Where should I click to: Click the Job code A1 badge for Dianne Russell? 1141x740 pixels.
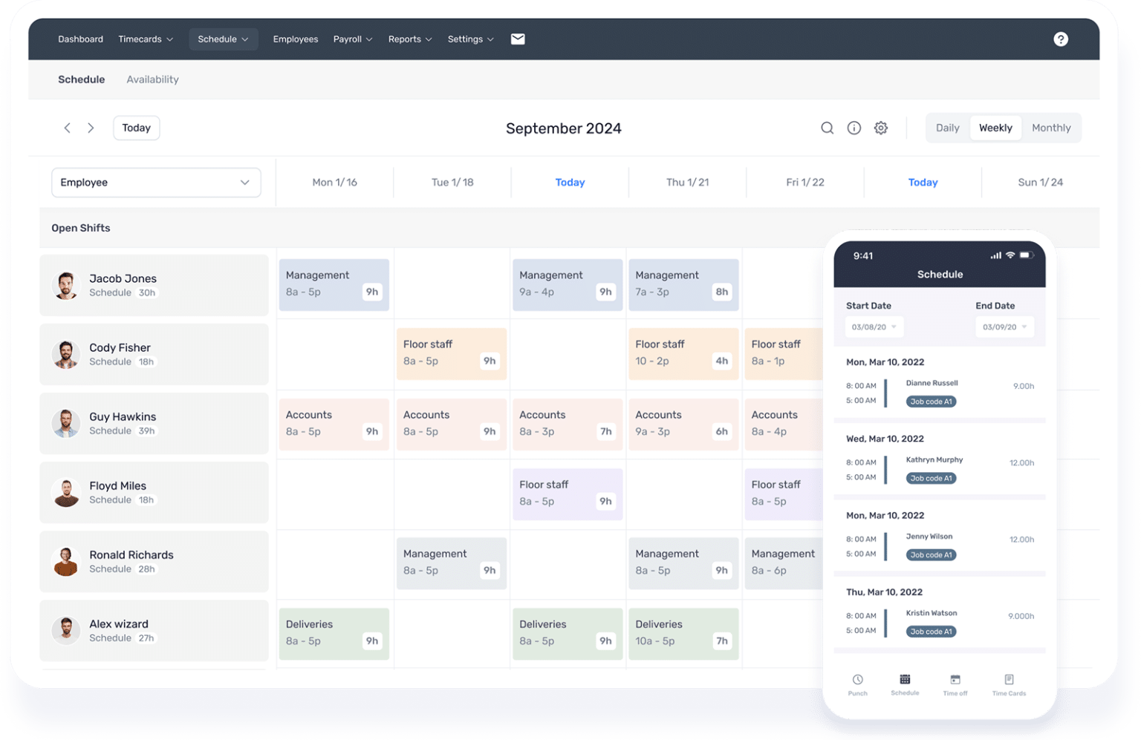coord(931,401)
